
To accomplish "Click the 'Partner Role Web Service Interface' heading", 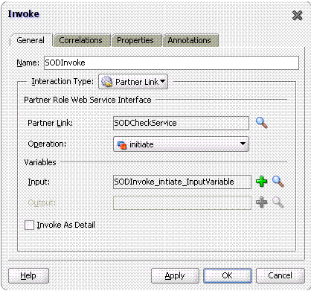I will coord(88,100).
